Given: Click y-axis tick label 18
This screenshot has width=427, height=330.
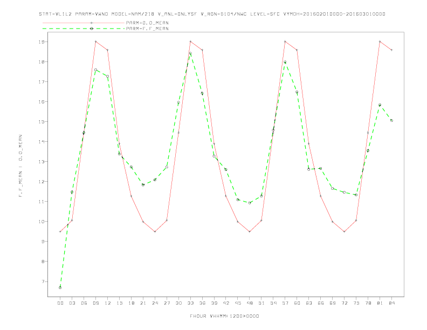Looking at the screenshot, I should click(x=42, y=62).
